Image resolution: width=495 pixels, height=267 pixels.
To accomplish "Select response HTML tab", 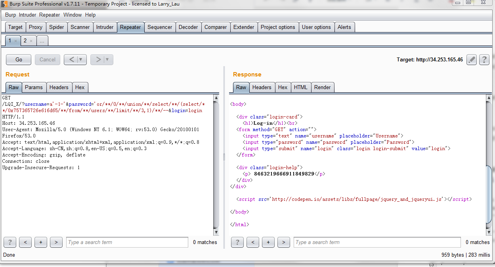I will tap(301, 87).
